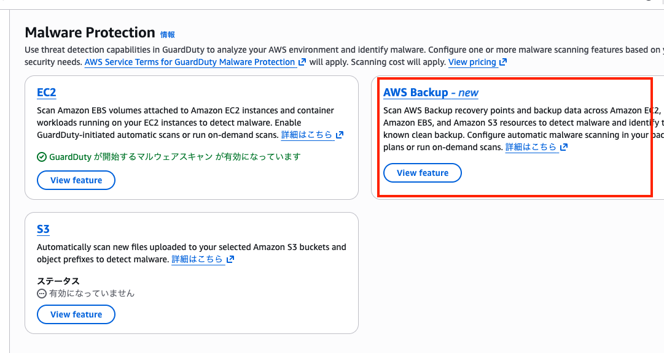Click 詳細はこちら in the AWS Backup card

click(x=531, y=147)
